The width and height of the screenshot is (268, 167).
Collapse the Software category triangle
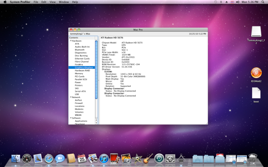(71, 118)
